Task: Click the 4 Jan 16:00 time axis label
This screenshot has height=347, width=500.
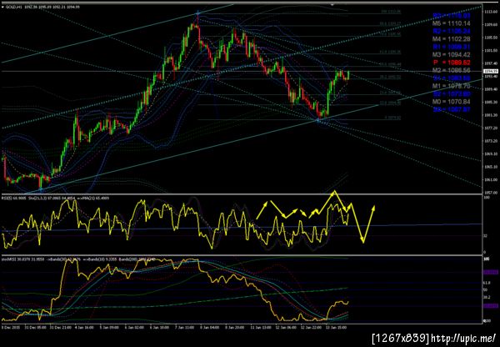Action: tap(84, 328)
